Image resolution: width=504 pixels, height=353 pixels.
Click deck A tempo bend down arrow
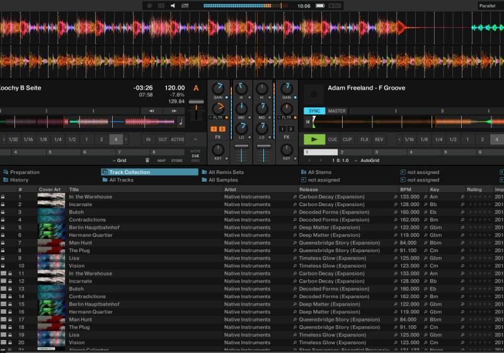(x=152, y=111)
